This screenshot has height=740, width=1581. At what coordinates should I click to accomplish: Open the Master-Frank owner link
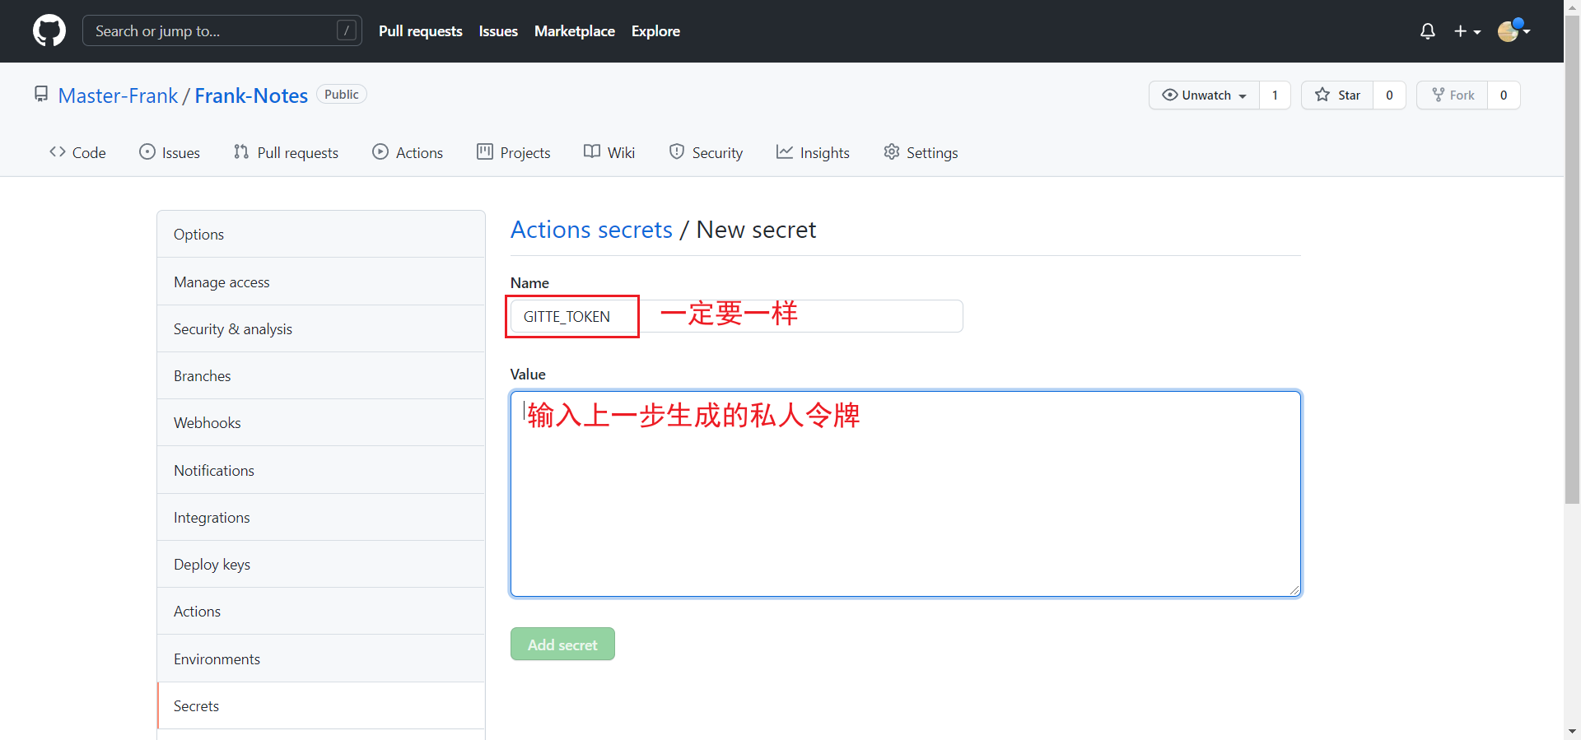[x=118, y=95]
